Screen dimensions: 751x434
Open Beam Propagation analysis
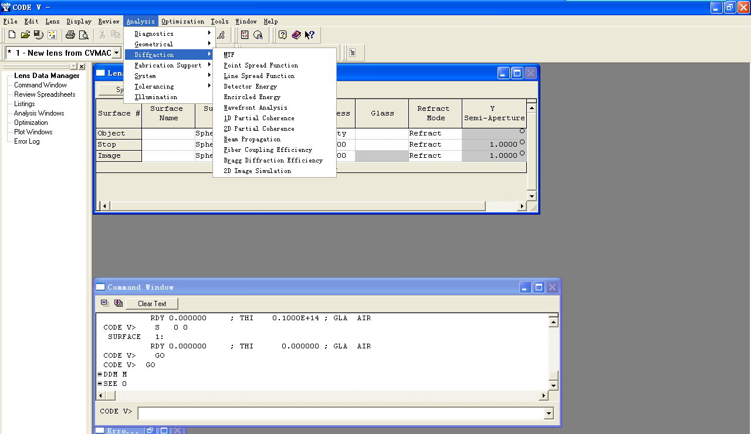coord(274,139)
